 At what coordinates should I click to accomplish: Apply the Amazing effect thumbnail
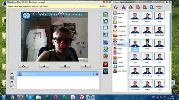135,16
